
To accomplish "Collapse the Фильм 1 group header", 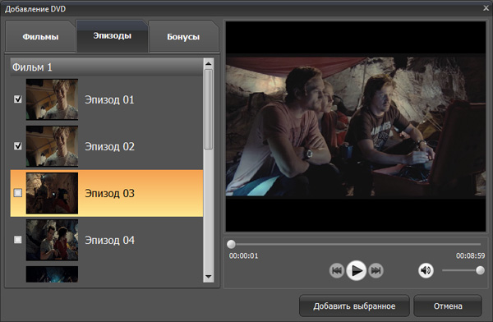I will tap(107, 67).
